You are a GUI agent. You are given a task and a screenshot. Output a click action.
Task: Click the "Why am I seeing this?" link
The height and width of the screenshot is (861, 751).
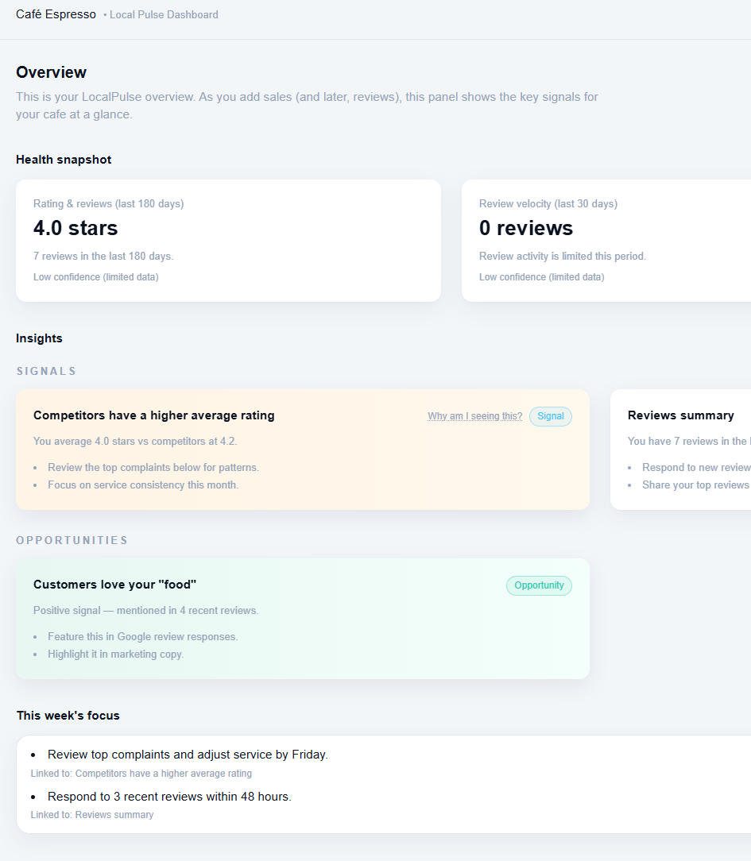(474, 416)
